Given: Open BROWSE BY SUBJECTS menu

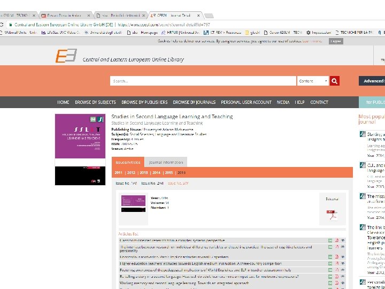Looking at the screenshot, I should (95, 102).
